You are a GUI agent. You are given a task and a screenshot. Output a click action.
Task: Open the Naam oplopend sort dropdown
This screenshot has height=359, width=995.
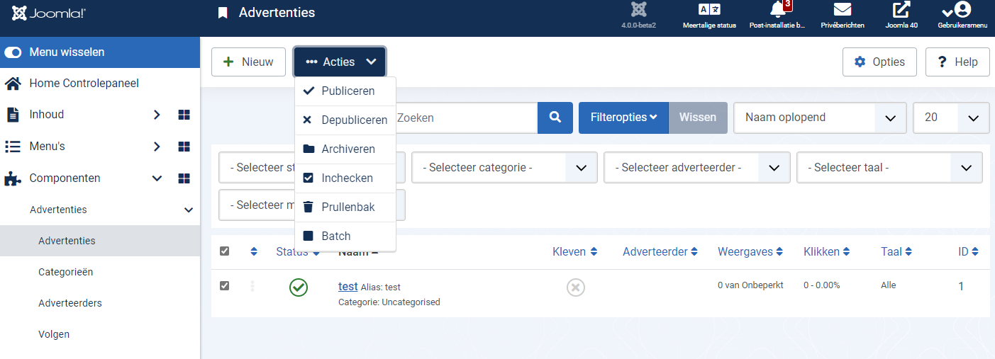pos(819,118)
